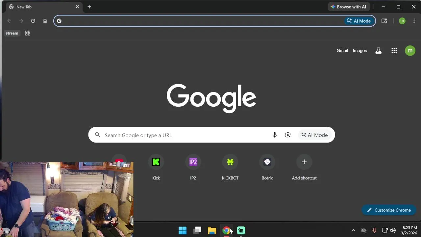Open the green bot app on taskbar
Screen dimensions: 421x237
tap(241, 230)
